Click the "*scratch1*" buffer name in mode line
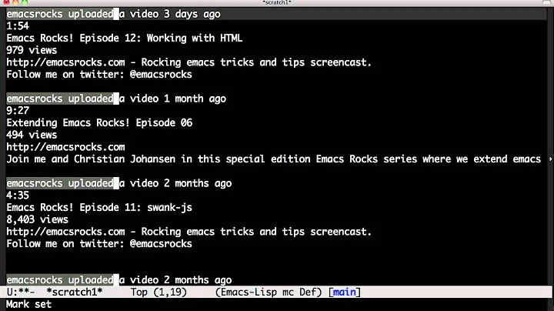554x311 pixels. (x=75, y=292)
